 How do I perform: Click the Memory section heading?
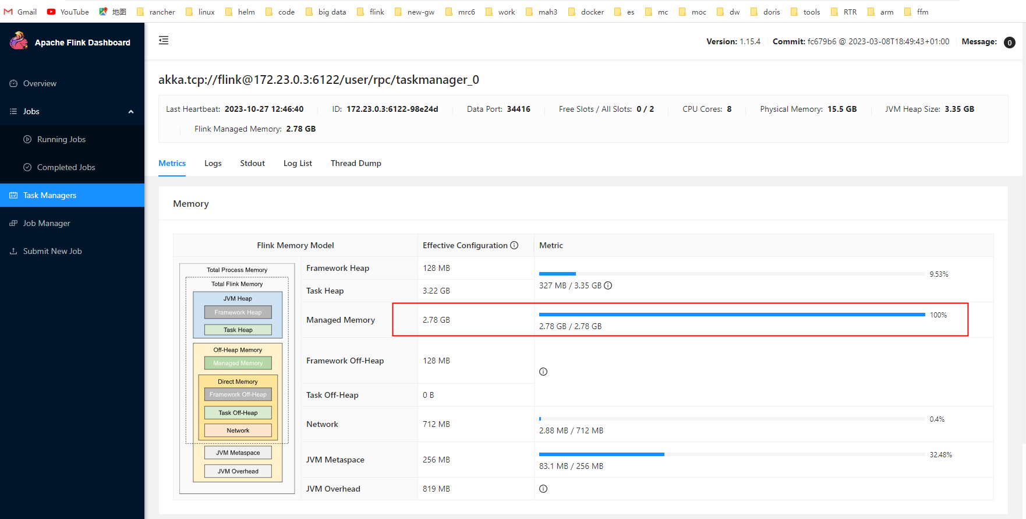[x=191, y=203]
